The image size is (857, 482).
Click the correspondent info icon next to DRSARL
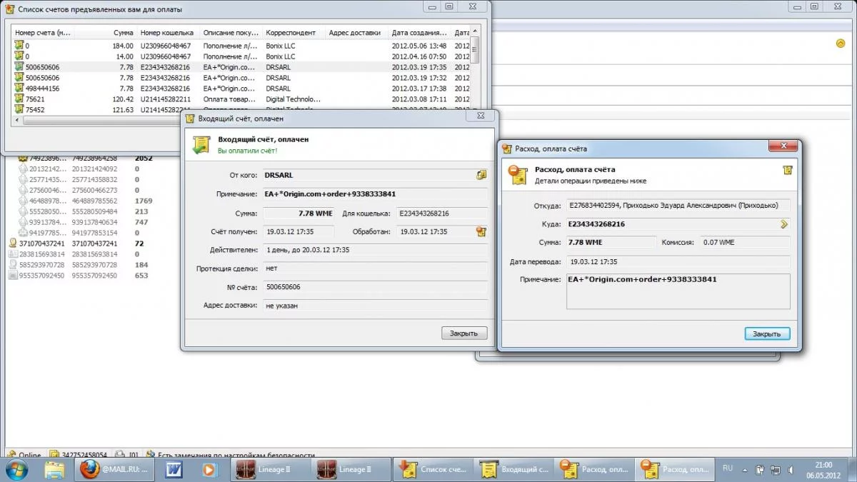tap(481, 175)
